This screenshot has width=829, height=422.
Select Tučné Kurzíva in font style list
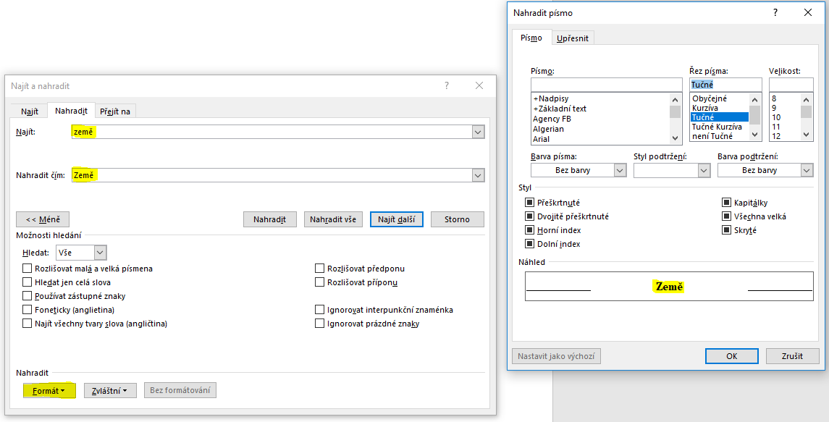tap(717, 127)
